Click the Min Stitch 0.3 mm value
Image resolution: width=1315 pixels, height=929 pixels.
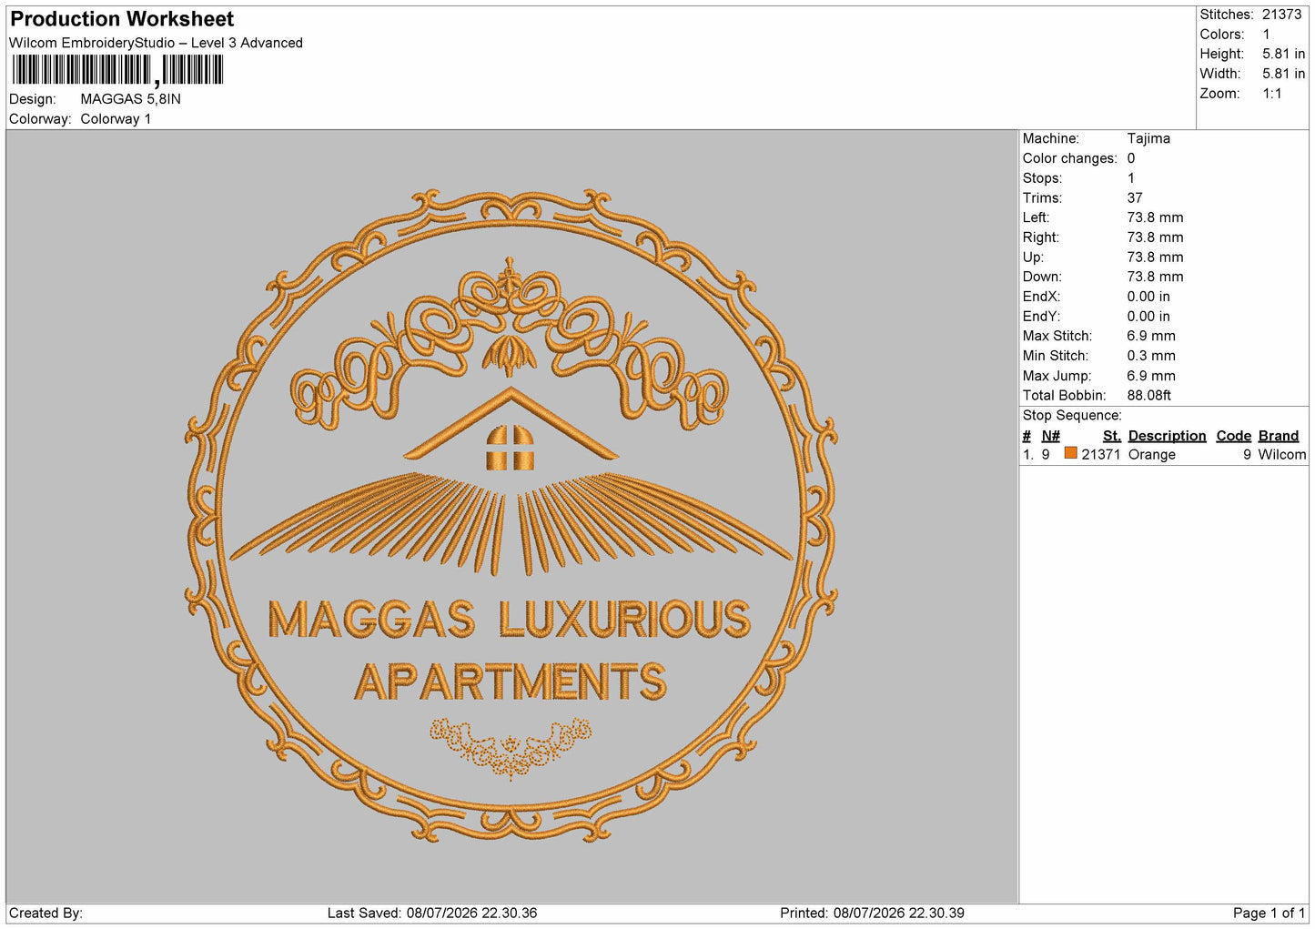pyautogui.click(x=1151, y=356)
